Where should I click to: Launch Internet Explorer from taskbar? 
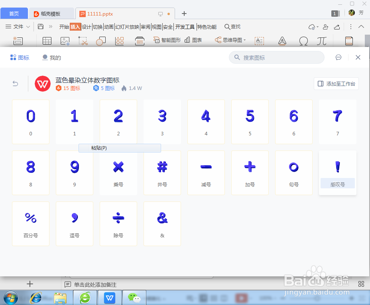tap(36, 298)
